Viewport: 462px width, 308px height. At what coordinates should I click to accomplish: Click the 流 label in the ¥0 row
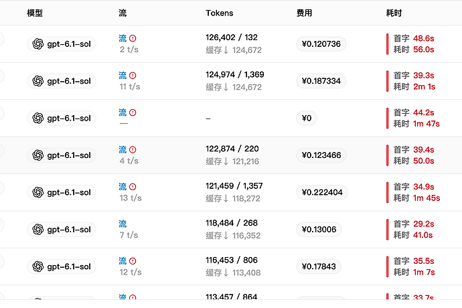123,112
